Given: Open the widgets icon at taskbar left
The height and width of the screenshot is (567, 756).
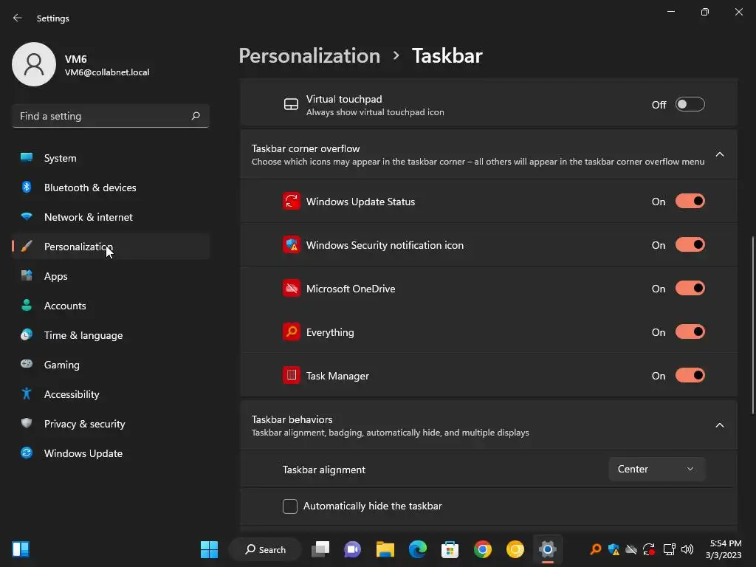Looking at the screenshot, I should pos(21,549).
